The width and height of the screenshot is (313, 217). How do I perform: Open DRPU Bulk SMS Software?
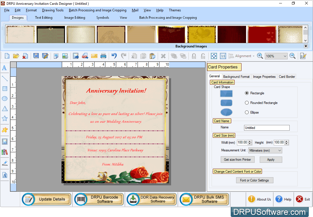tap(204, 199)
